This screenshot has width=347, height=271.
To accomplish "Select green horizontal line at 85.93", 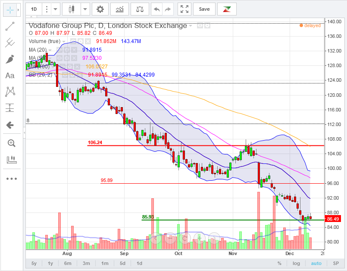I will [x=233, y=220].
